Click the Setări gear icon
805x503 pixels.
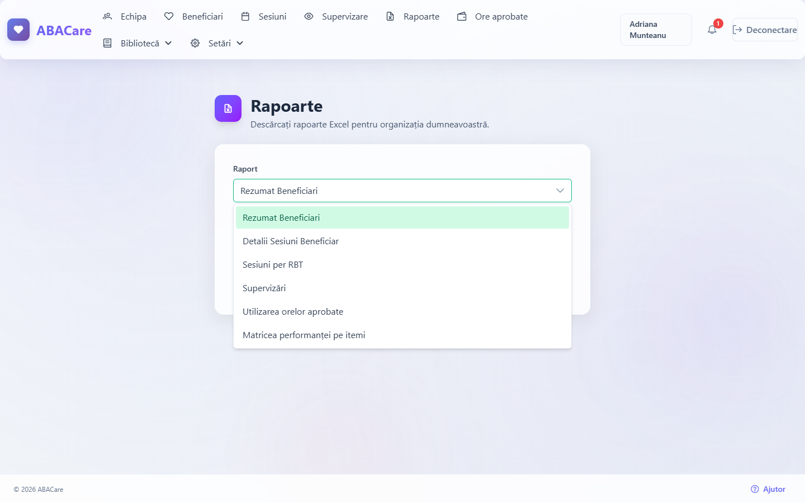tap(195, 43)
